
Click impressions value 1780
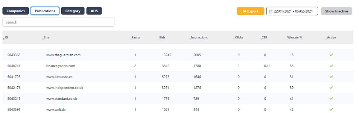click(197, 66)
